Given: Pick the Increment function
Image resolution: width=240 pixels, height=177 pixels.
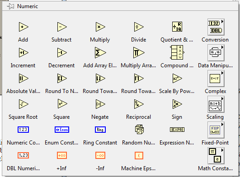Looking at the screenshot, I should point(24,52).
